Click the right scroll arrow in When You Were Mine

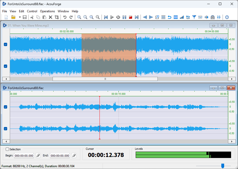(232, 79)
